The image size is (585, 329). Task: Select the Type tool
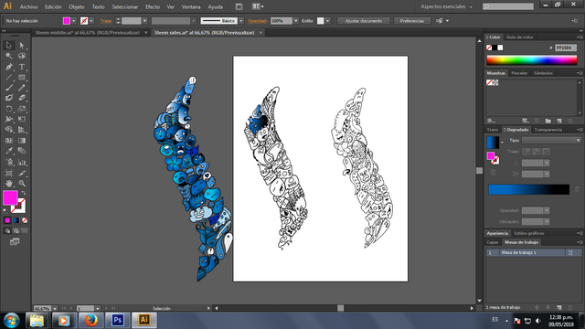22,67
